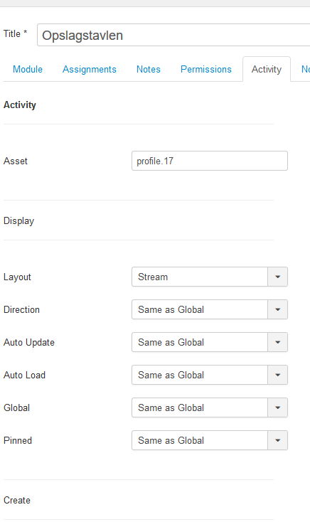Expand Auto Load 'Same as Global' select
Viewport: 310px width, 522px height.
(210, 375)
